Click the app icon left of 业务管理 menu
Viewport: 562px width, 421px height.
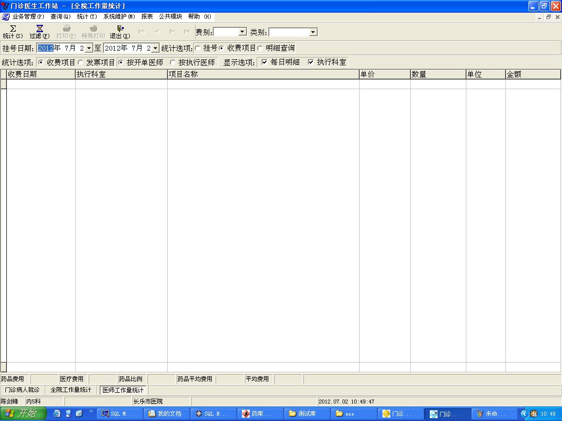click(x=6, y=17)
